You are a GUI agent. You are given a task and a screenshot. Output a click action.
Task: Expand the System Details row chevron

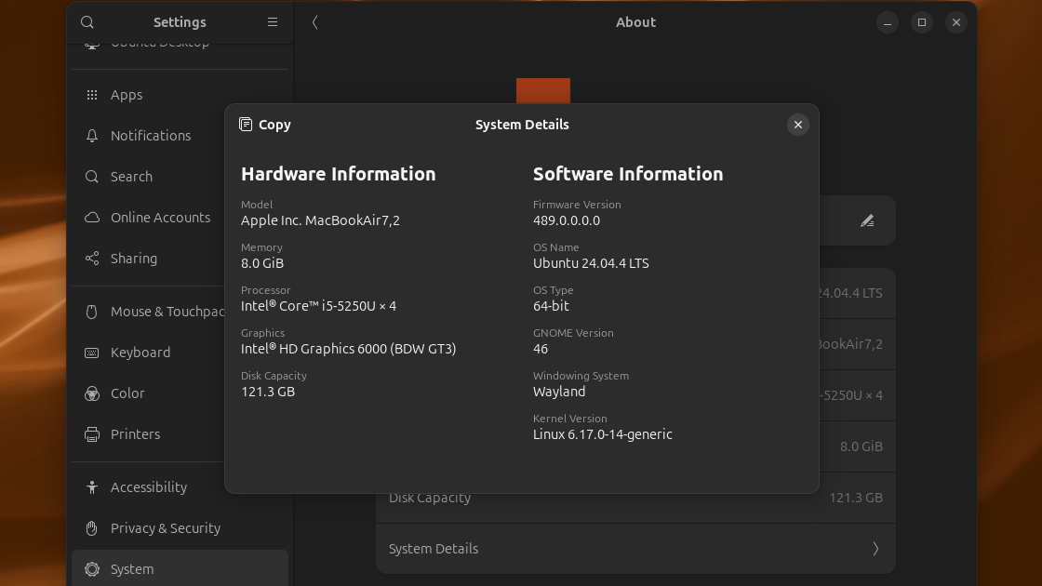point(875,549)
